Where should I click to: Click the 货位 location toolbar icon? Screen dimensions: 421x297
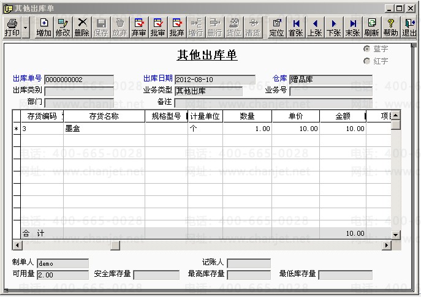[x=234, y=28]
